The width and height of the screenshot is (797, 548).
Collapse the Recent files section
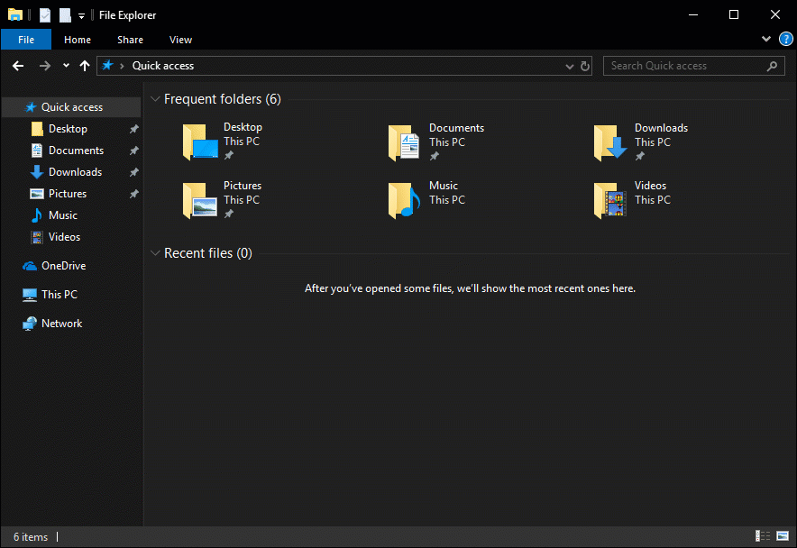pos(155,253)
